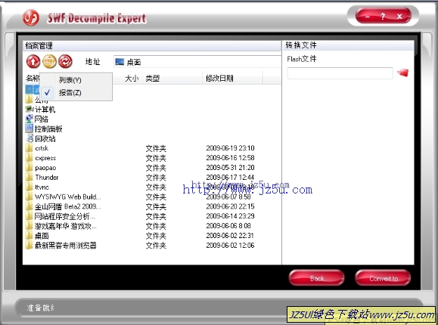
Task: Click the date 2009-06-20 22:15
Action: click(230, 206)
